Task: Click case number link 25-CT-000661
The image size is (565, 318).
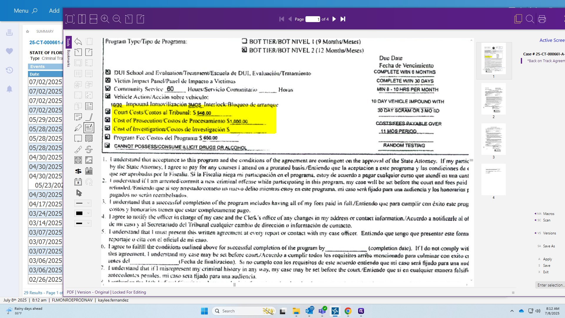Action: [46, 42]
